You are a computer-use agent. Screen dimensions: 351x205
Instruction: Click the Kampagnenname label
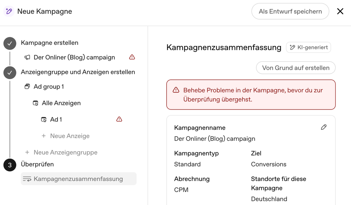200,128
